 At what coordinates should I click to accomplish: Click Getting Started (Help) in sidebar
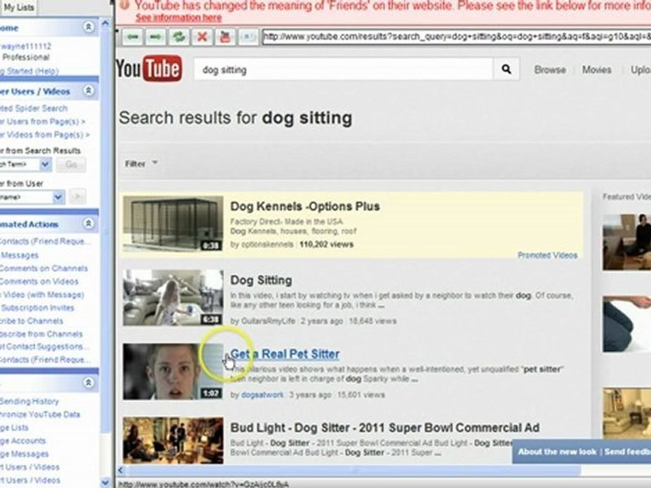[x=29, y=71]
